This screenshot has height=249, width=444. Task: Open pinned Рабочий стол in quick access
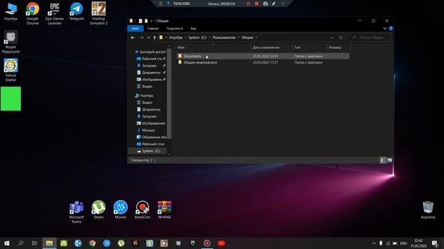click(x=151, y=59)
